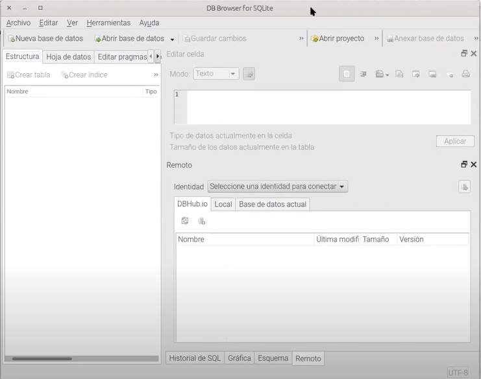Click the Nombre column header in the Remoto list

(x=245, y=239)
